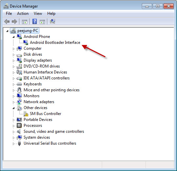
Task: Select the peejung-PC root node
Action: click(28, 31)
